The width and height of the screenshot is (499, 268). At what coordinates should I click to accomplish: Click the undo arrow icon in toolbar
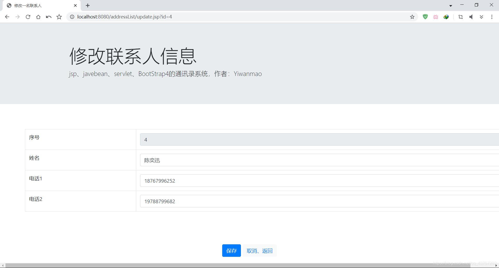[x=49, y=17]
